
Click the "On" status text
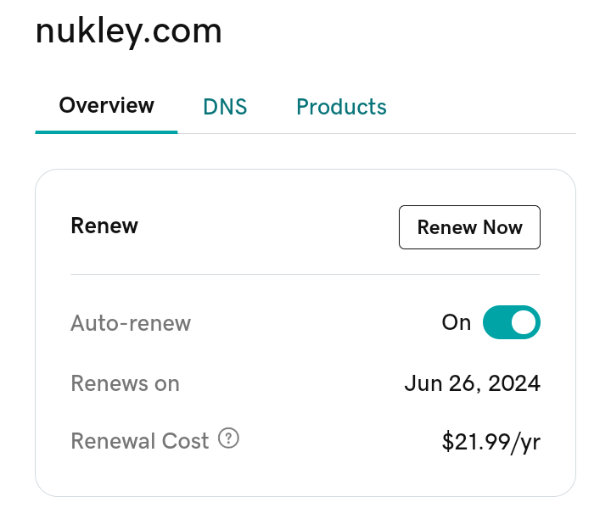point(457,322)
